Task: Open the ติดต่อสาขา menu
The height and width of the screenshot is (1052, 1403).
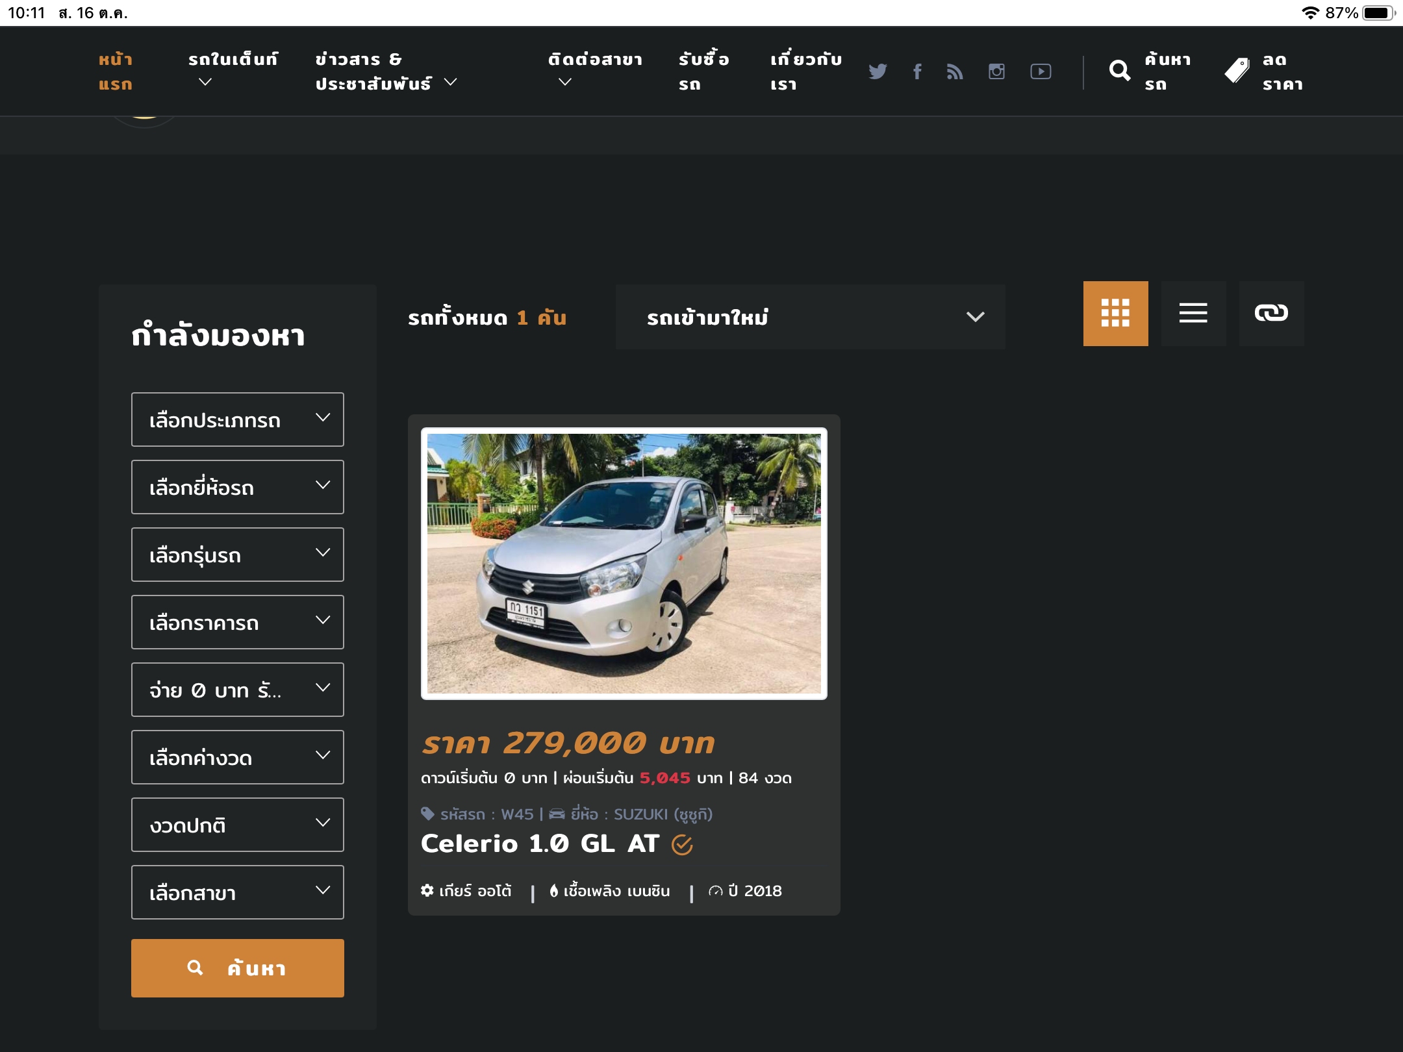Action: point(594,70)
